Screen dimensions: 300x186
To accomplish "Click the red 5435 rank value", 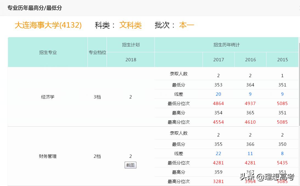I will click(282, 163).
